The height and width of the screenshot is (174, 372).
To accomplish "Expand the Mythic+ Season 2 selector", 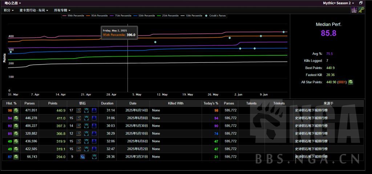I will (x=338, y=3).
